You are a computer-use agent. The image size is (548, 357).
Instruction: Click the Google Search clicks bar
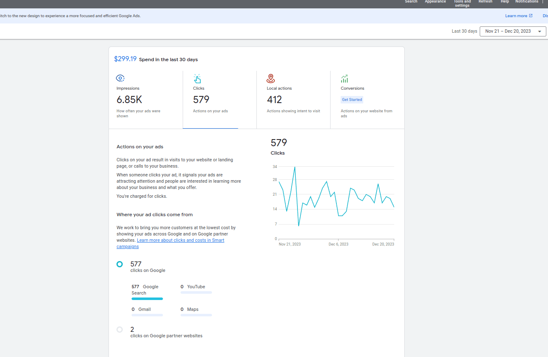tap(147, 299)
